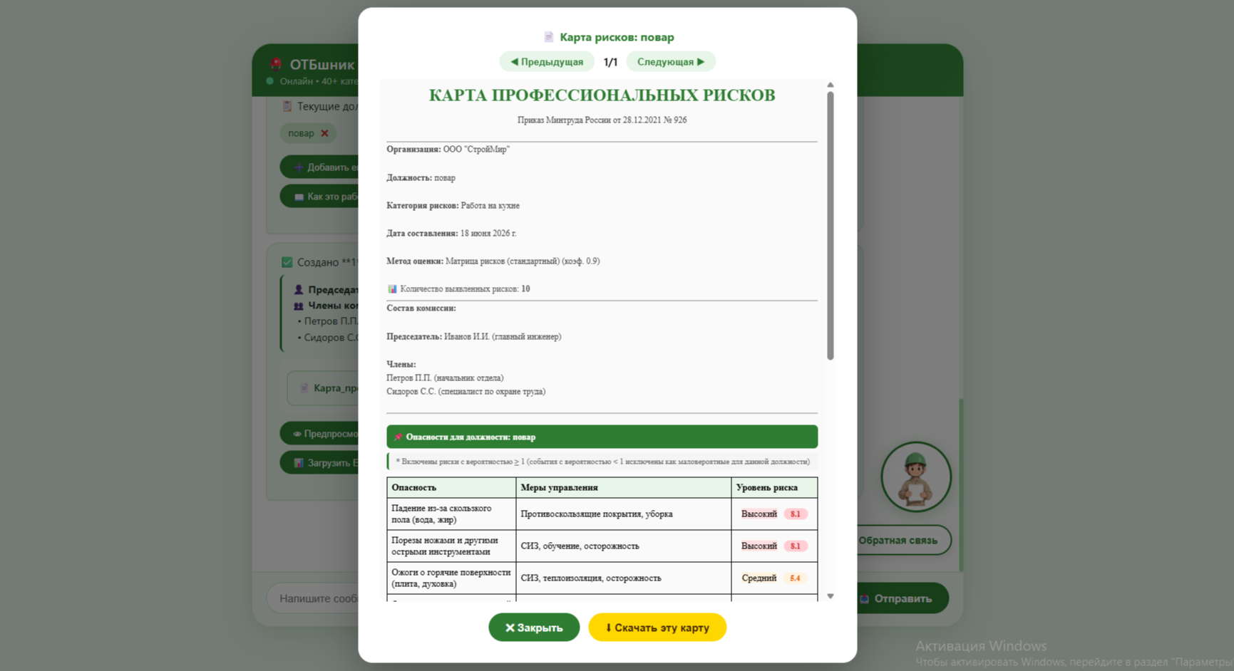Click the organization line 'ООО "СтройМир"'
Screen dimensions: 1234x671
[476, 150]
